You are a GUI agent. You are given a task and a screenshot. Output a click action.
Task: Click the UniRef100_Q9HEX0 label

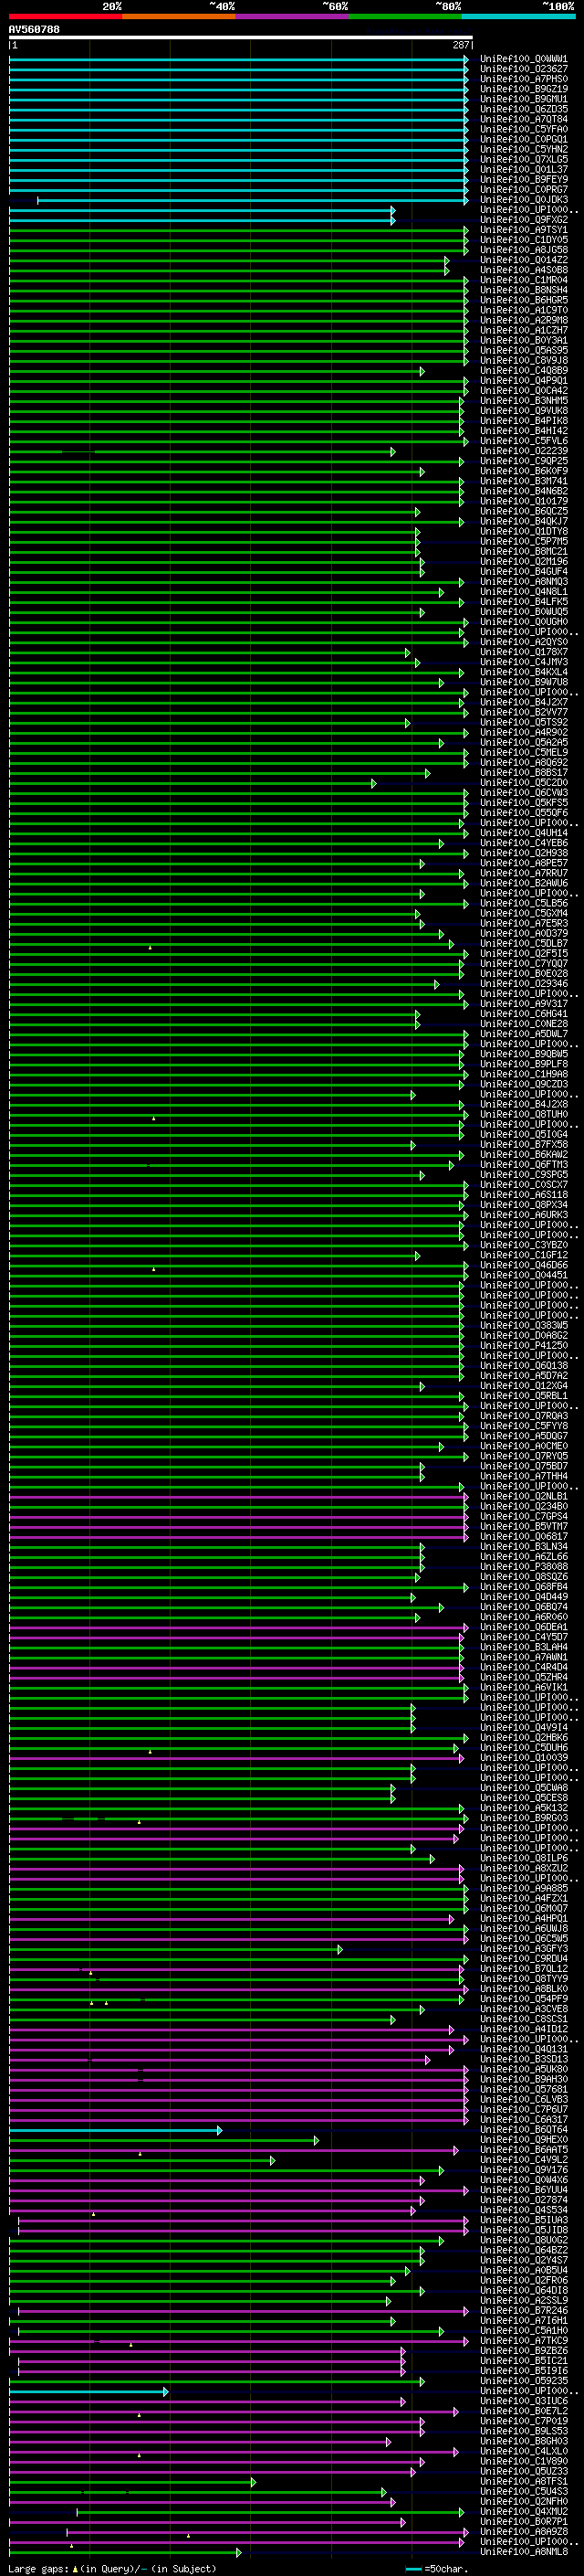click(523, 2139)
